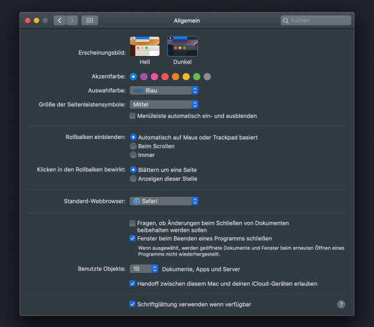Open the Standard-Webbrowser Safari dropdown

click(164, 201)
